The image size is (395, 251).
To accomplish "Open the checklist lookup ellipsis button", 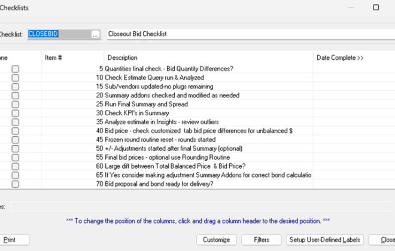I will click(95, 35).
